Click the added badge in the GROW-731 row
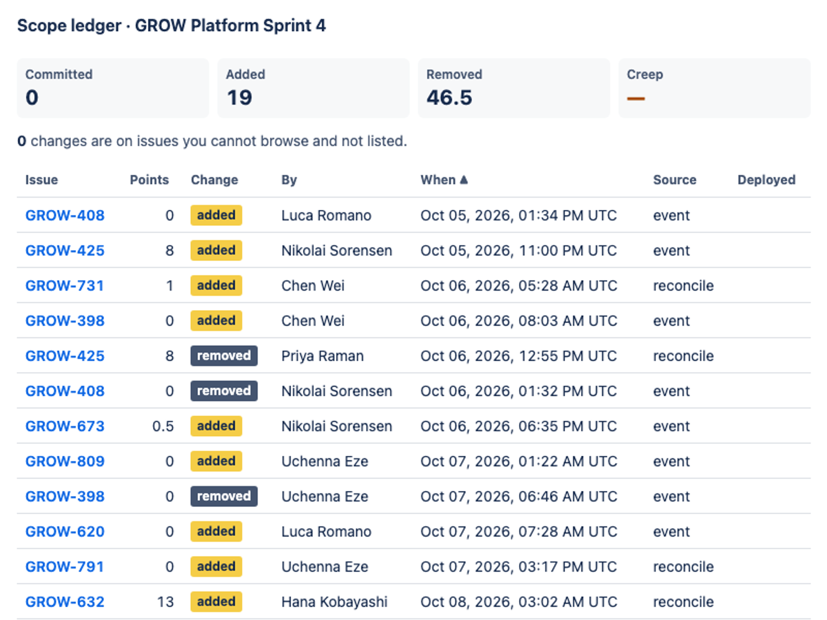The width and height of the screenshot is (827, 620). pyautogui.click(x=216, y=285)
